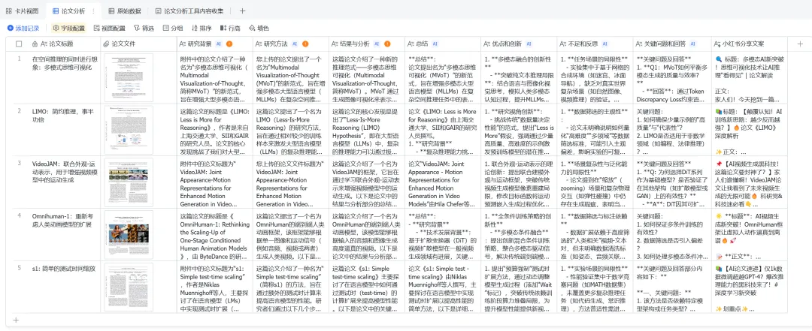Open 视图配置 view settings

click(x=109, y=28)
